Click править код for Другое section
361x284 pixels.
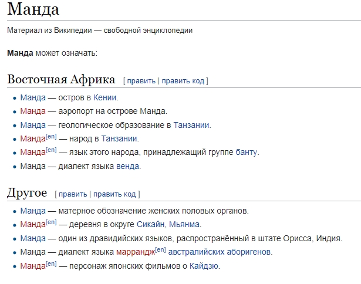114,194
